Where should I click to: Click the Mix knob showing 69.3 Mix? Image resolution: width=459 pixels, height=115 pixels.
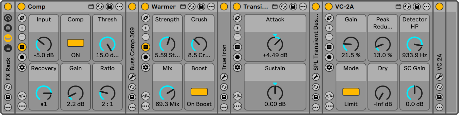point(167,93)
